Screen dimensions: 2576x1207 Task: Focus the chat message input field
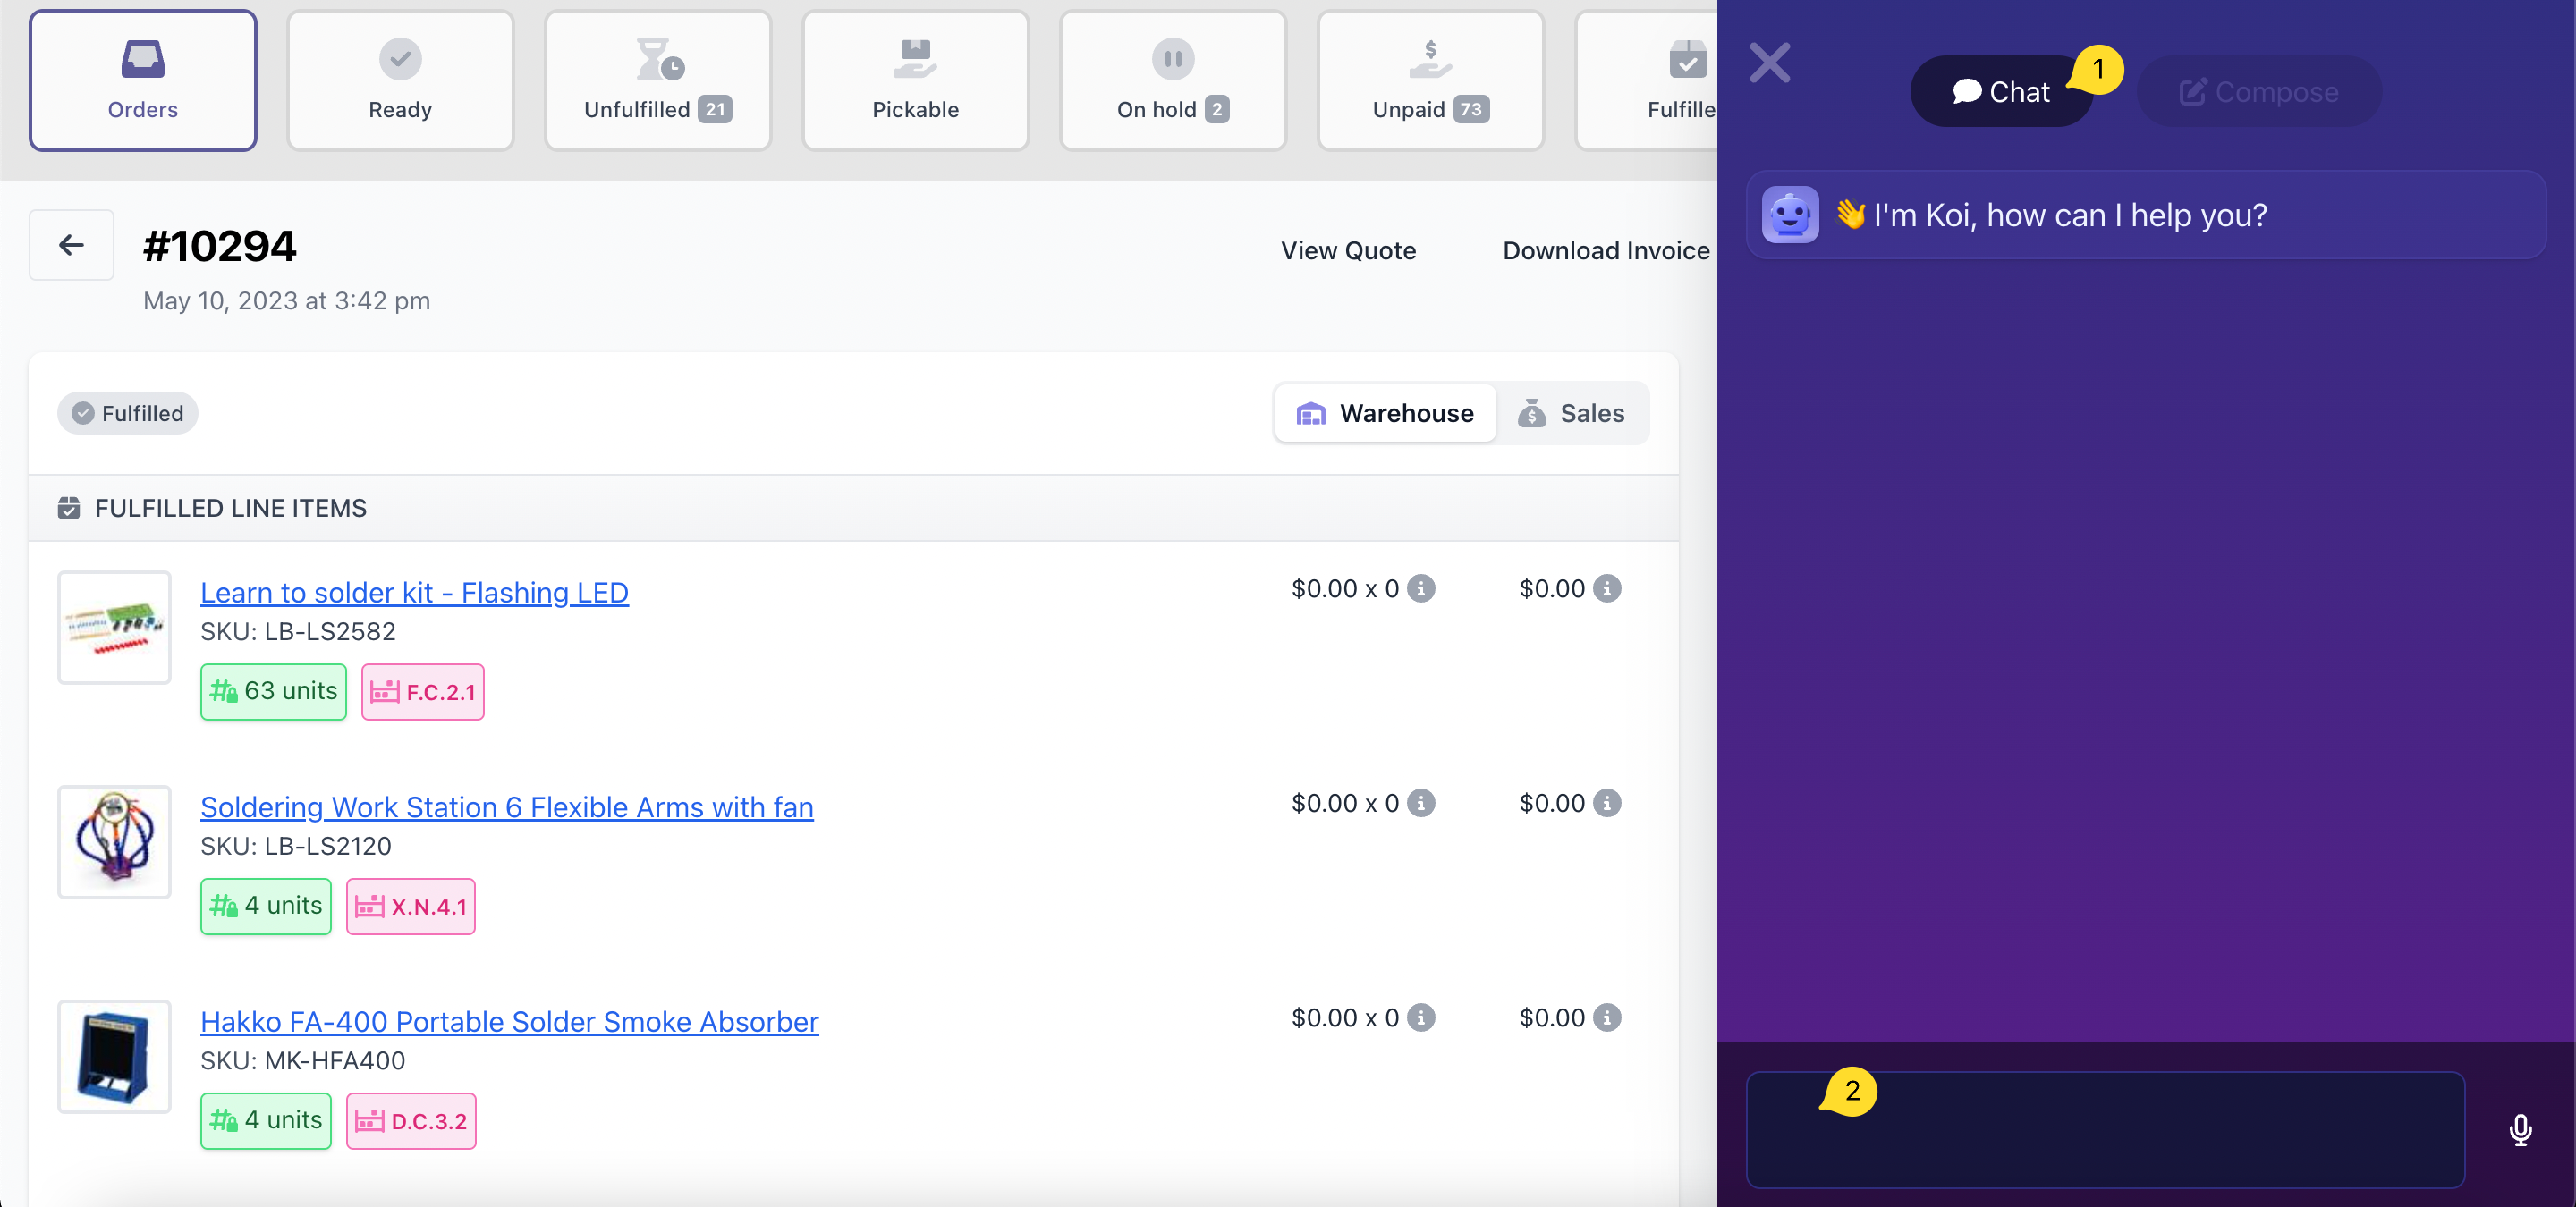click(x=2104, y=1130)
